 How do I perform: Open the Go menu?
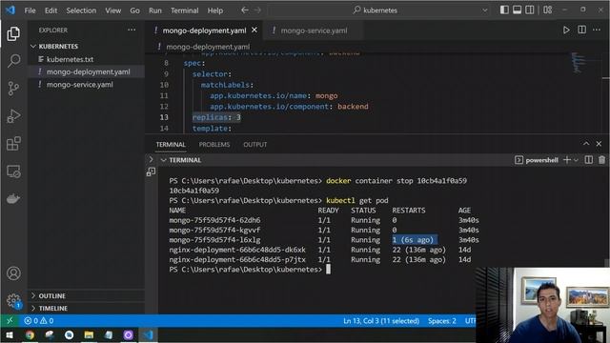click(134, 10)
